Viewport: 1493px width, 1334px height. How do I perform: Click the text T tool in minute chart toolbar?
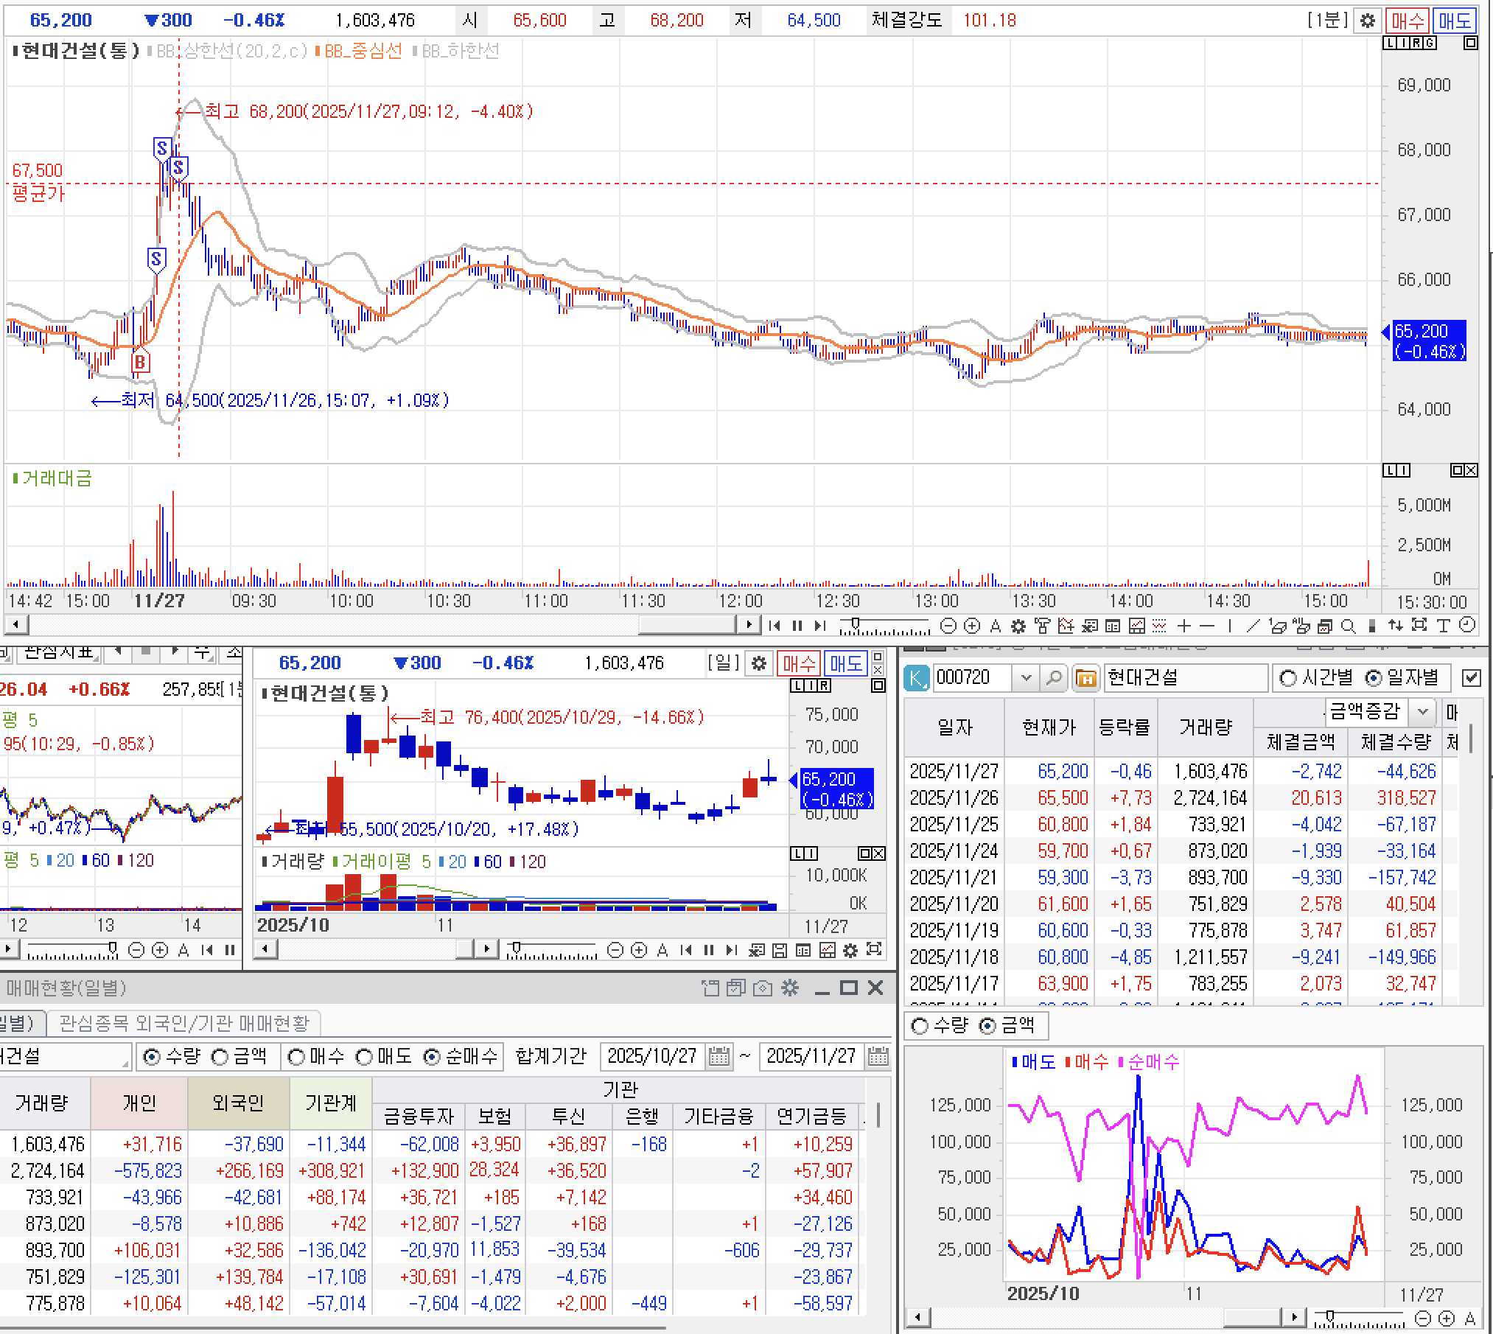pos(1443,626)
